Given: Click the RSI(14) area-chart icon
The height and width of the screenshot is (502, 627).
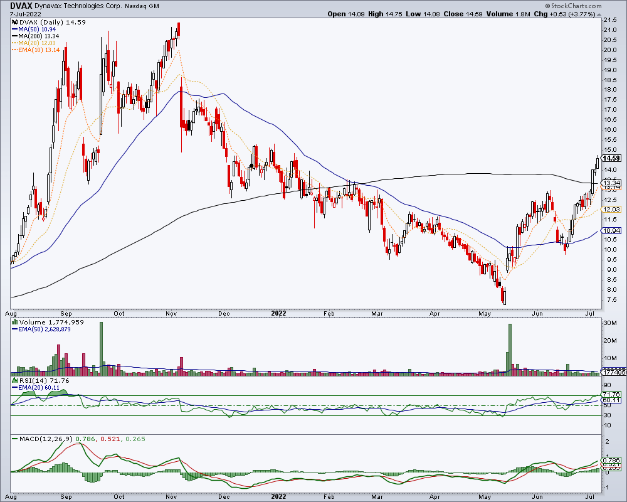Looking at the screenshot, I should point(15,380).
